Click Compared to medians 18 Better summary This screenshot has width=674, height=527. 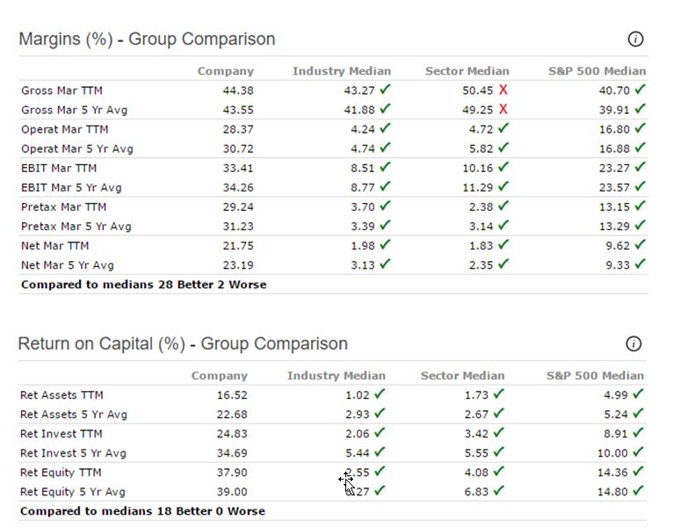(142, 511)
